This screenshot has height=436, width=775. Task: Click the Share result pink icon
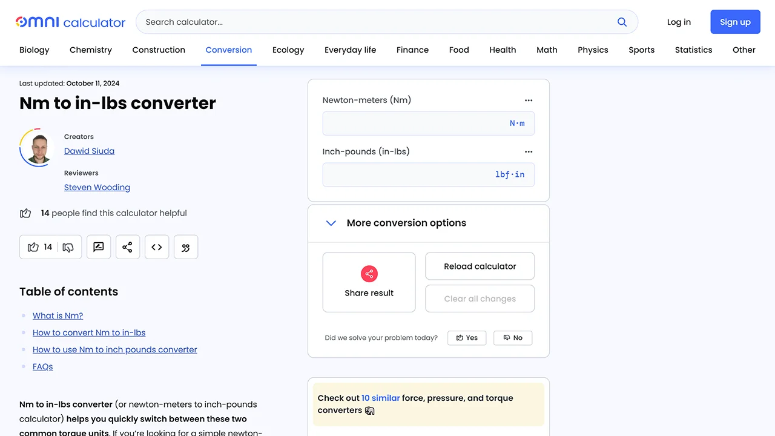coord(369,274)
